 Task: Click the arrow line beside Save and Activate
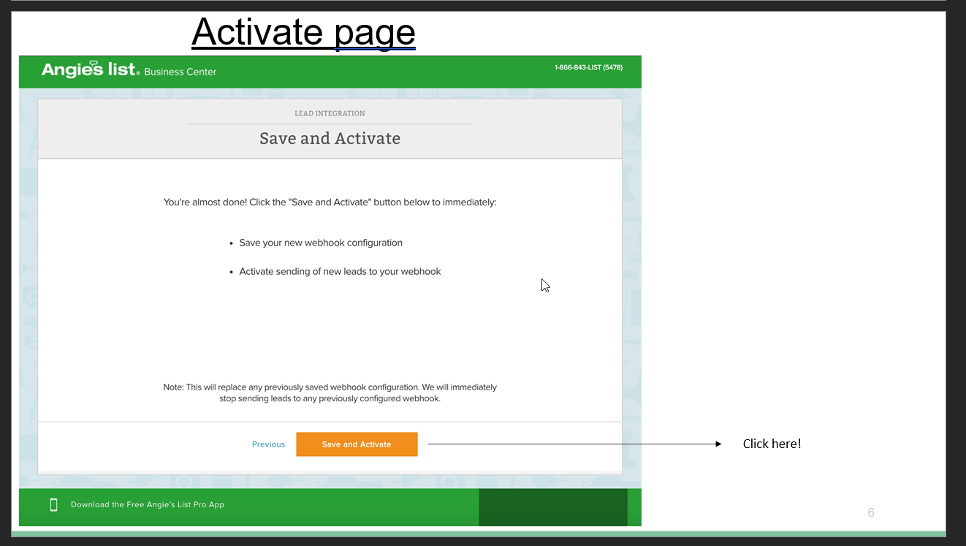(x=570, y=444)
